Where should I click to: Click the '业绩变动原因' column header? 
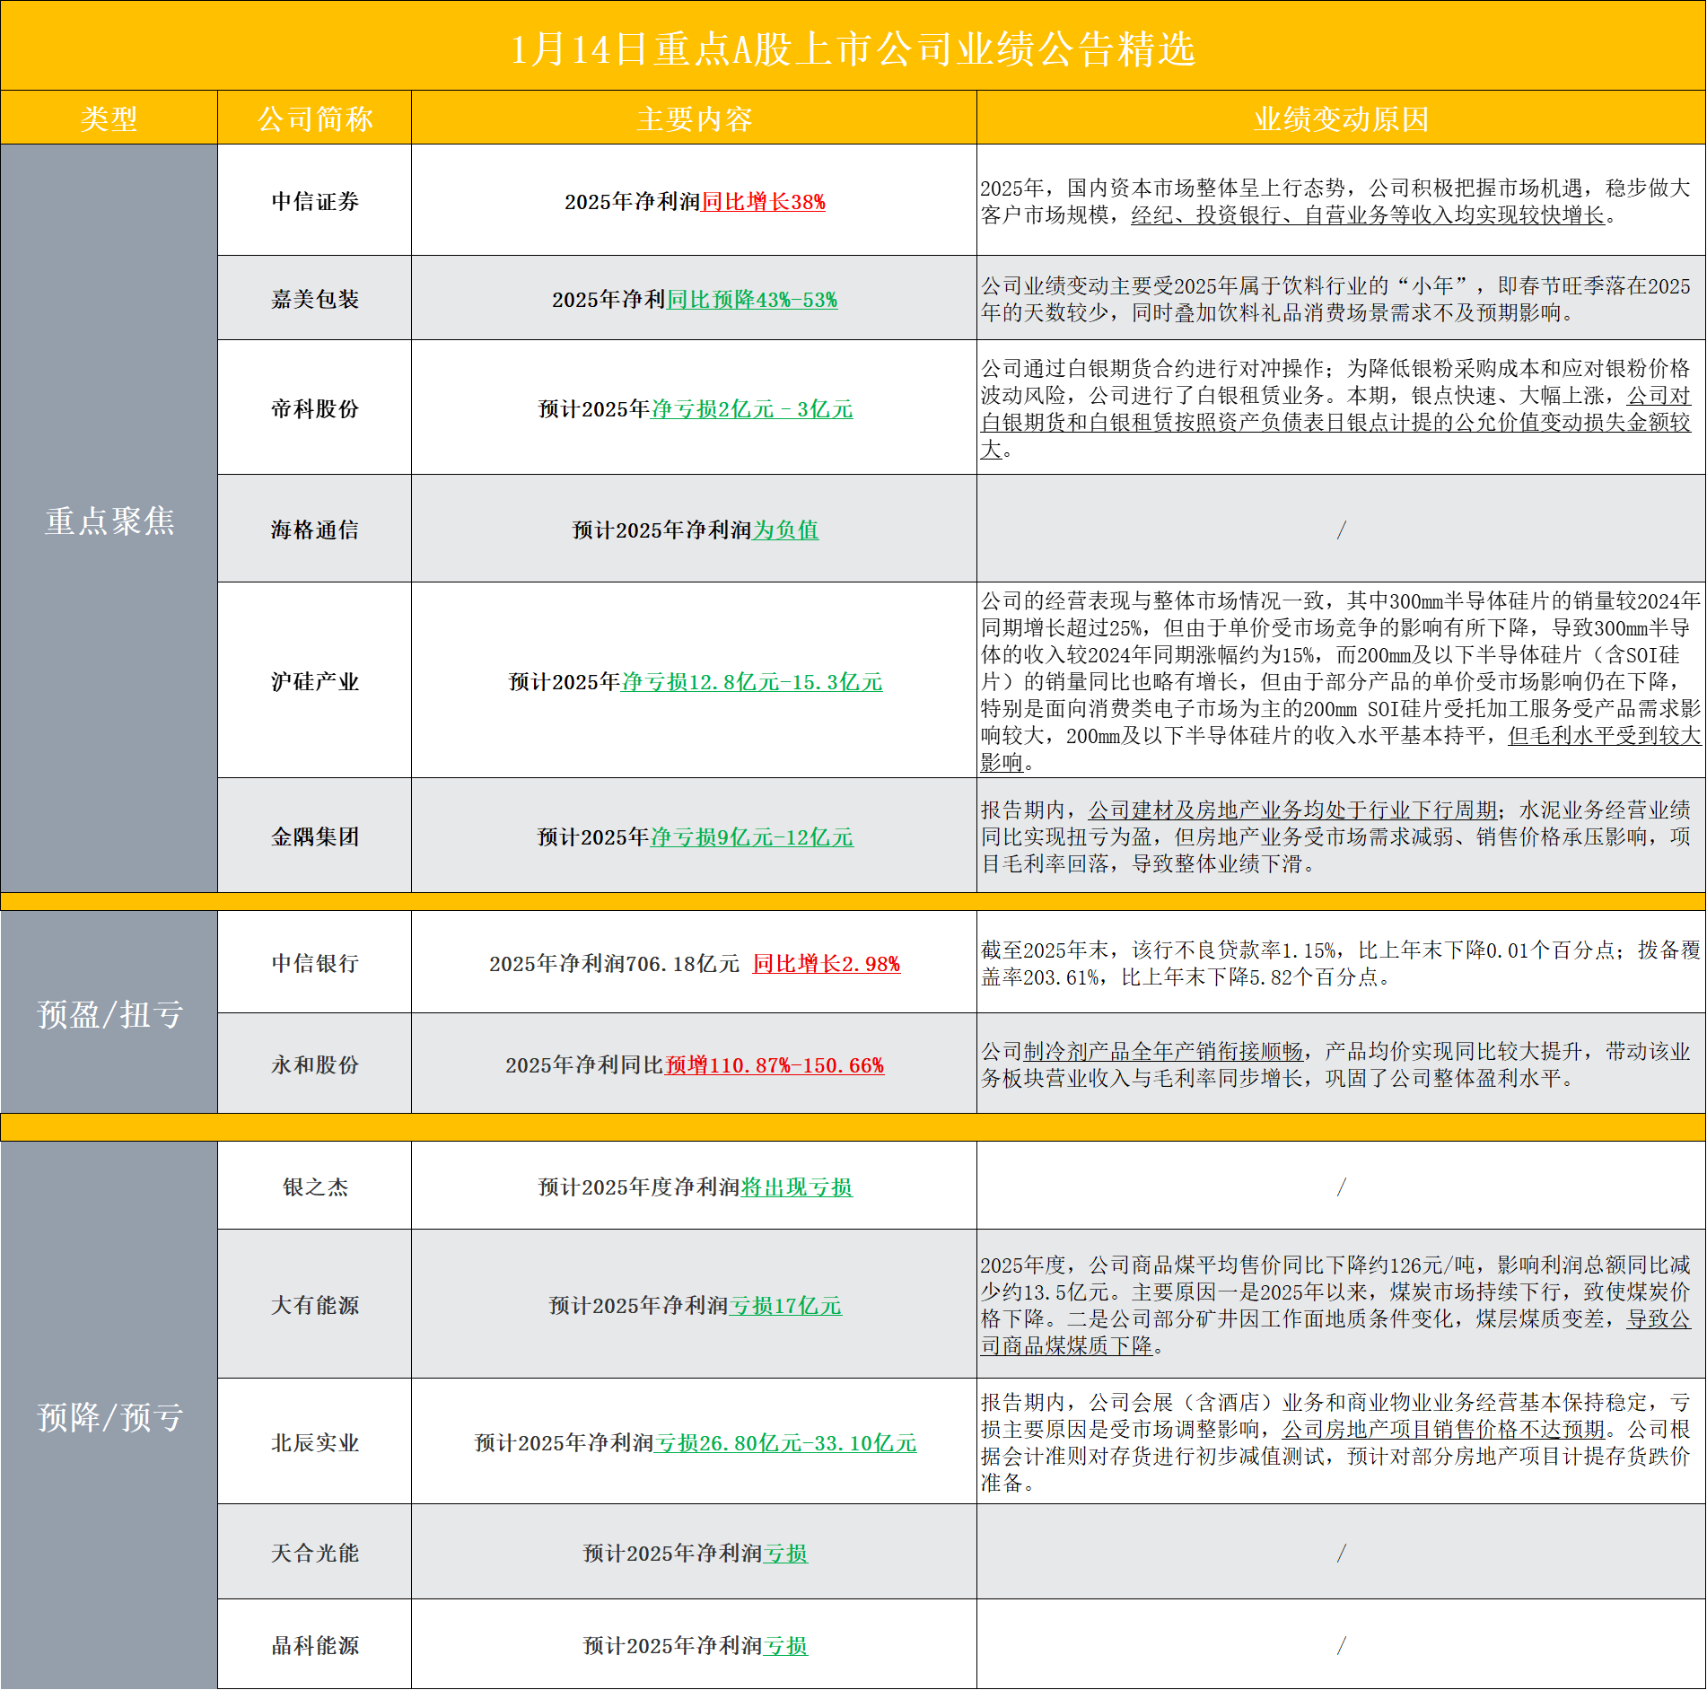(x=1341, y=118)
